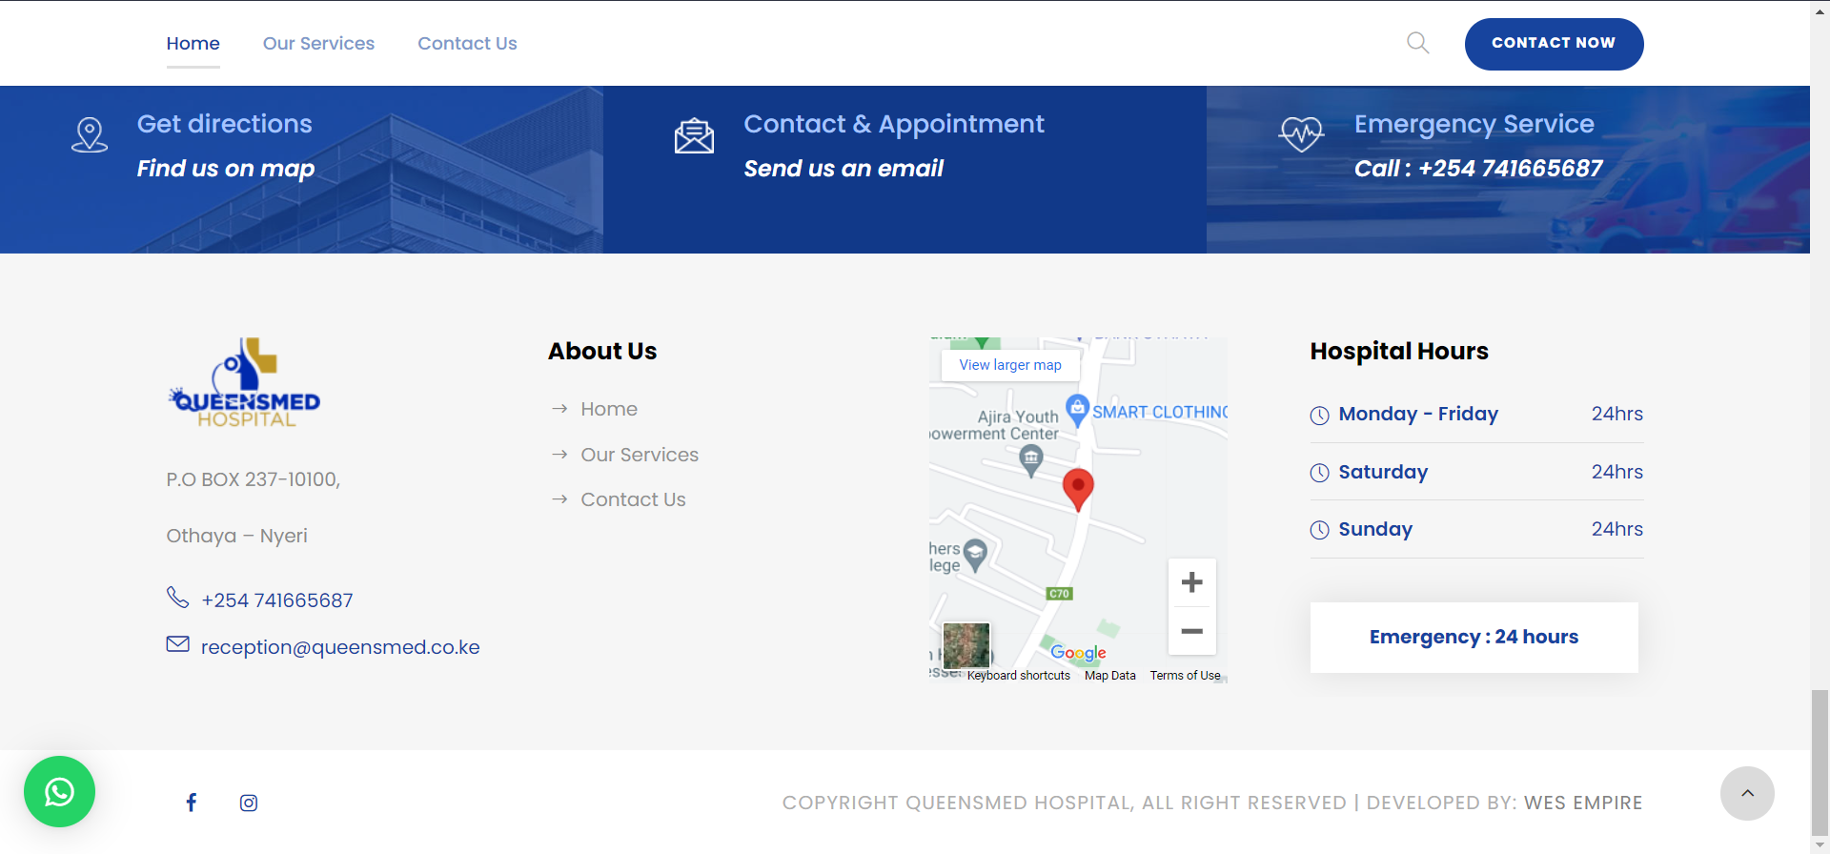Open WhatsApp chat floating button
Image resolution: width=1830 pixels, height=854 pixels.
tap(59, 791)
